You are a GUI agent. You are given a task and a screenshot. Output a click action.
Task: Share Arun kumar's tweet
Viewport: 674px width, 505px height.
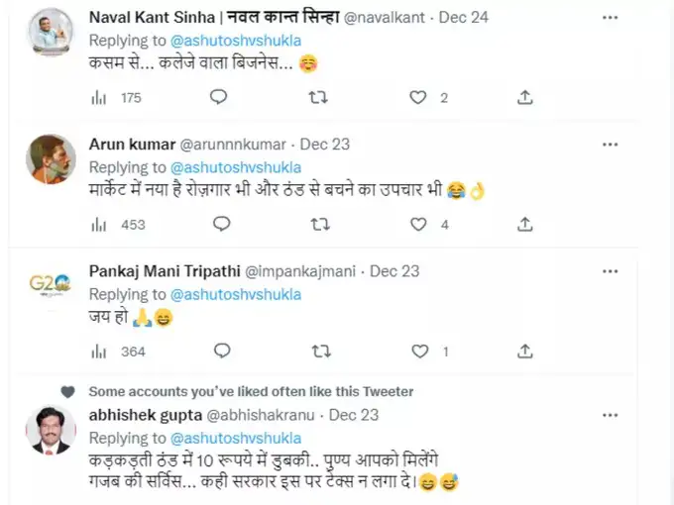[525, 224]
